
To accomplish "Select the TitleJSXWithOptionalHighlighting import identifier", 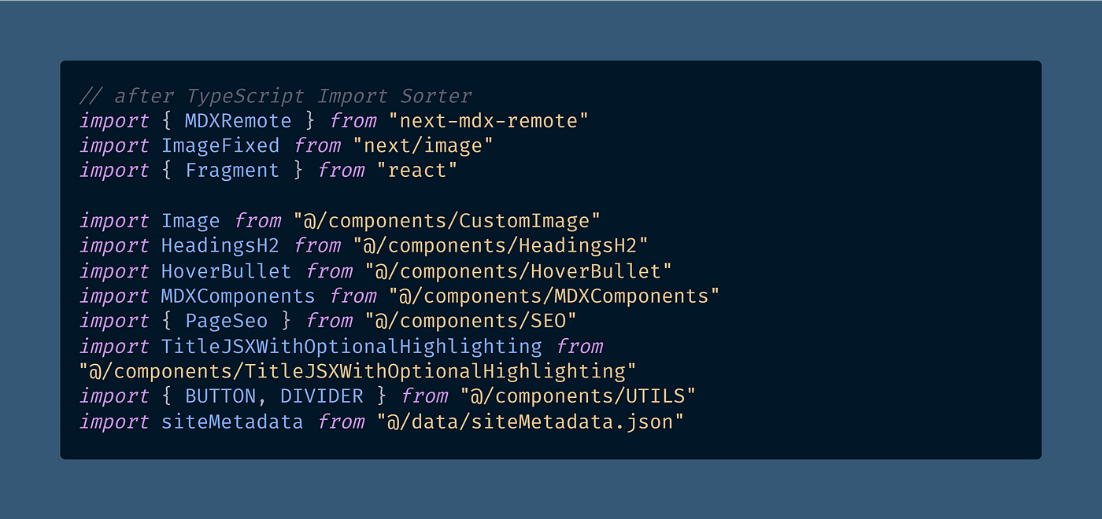I will (352, 347).
